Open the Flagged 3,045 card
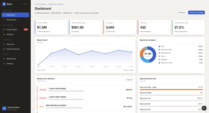Viewport: 209px width, 113px height. click(120, 27)
